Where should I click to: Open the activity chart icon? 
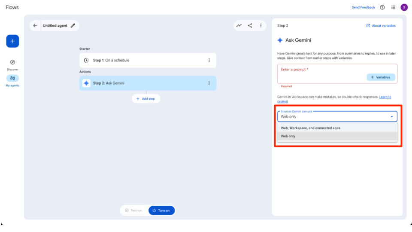(239, 26)
